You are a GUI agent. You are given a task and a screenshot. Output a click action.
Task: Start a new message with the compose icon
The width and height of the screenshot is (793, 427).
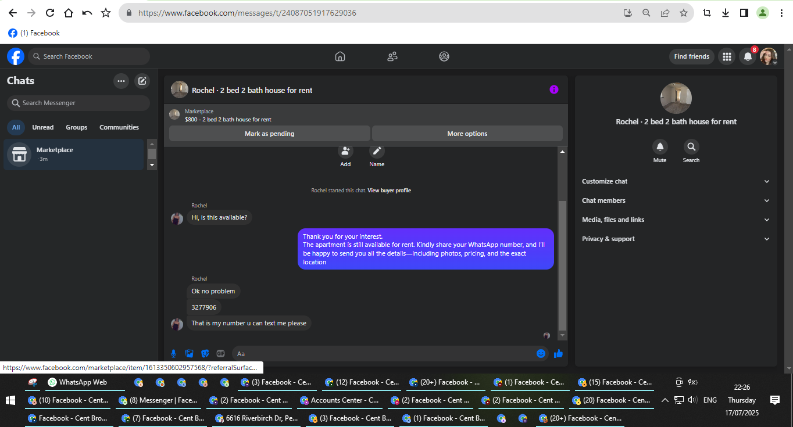point(142,81)
